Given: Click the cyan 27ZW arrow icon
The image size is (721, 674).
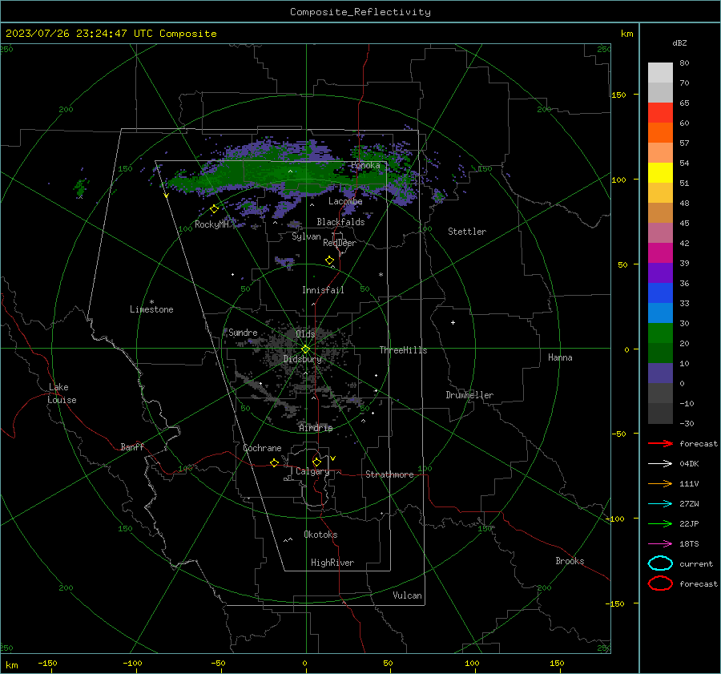Looking at the screenshot, I should [660, 504].
